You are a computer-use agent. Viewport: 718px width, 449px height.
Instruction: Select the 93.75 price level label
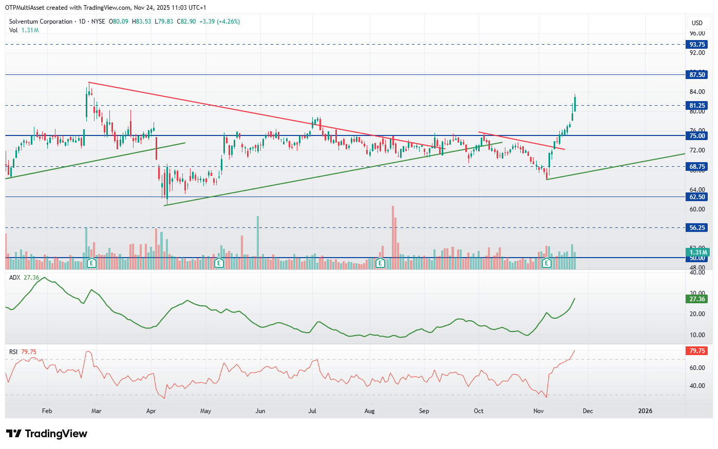697,45
